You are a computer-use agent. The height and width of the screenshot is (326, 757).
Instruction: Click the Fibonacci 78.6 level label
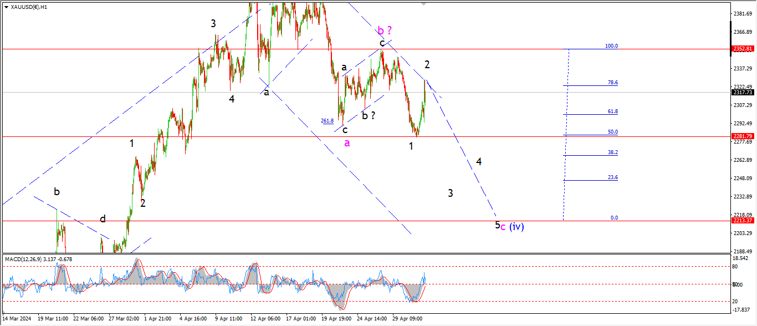point(612,83)
